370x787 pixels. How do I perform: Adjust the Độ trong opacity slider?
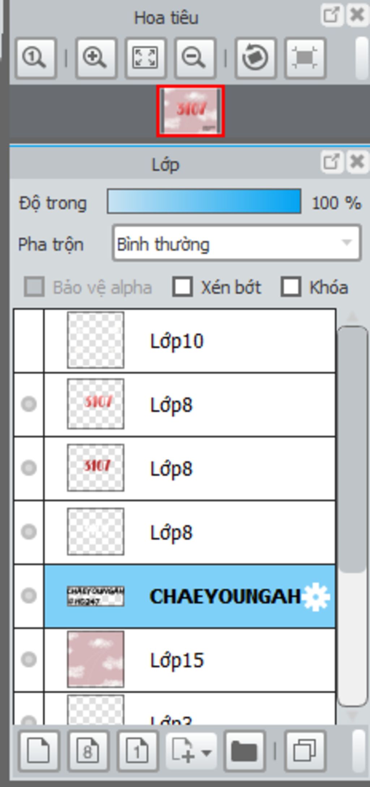tap(204, 201)
